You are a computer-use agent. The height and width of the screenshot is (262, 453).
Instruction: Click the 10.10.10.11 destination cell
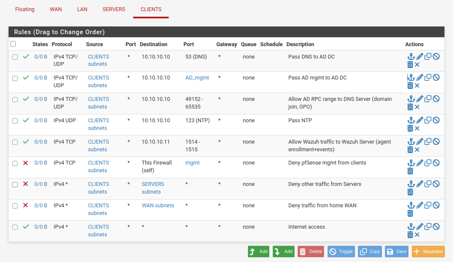coord(156,141)
